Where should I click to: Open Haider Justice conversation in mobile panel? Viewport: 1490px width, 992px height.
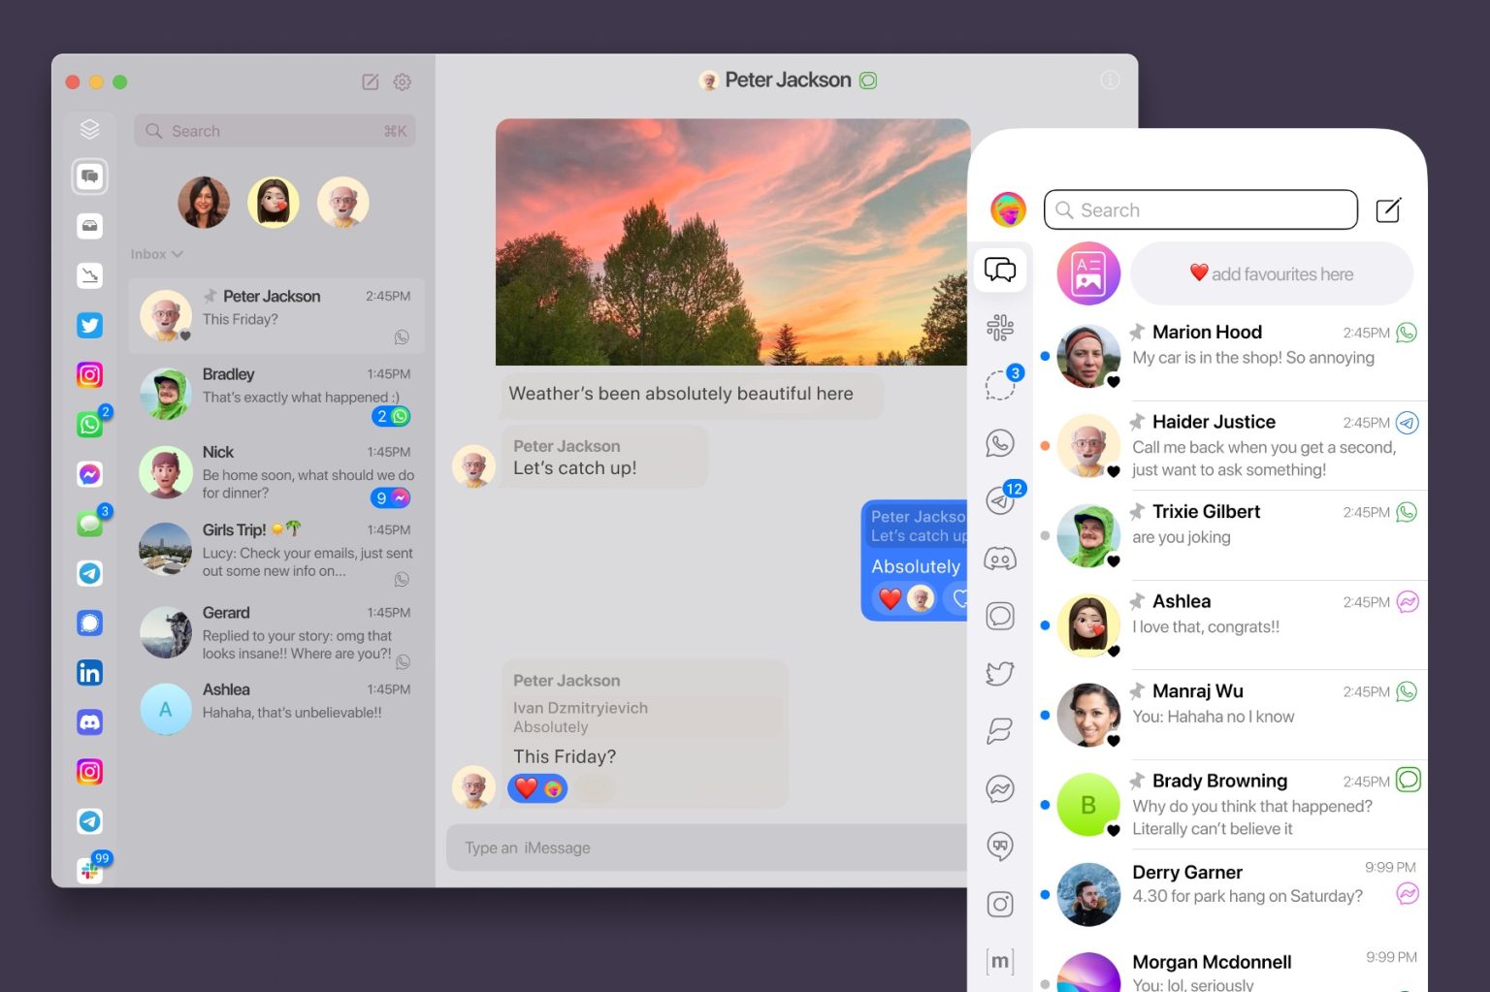[1229, 445]
